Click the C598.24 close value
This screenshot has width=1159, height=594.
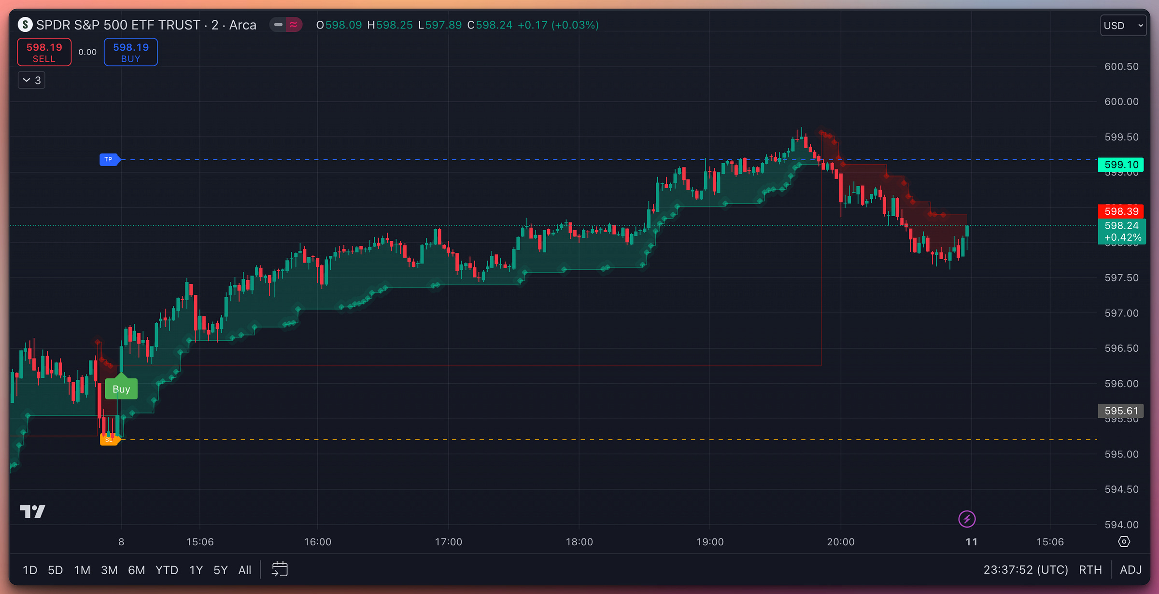(x=490, y=25)
